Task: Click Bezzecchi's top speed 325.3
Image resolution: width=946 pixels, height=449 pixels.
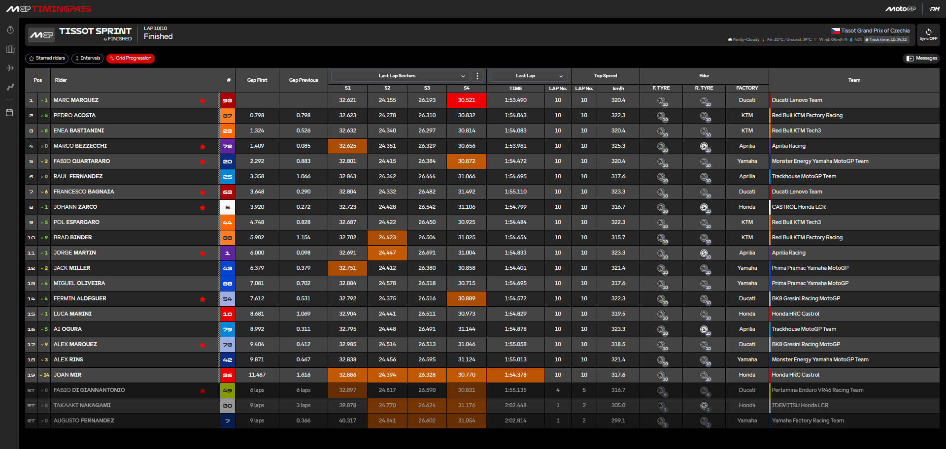Action: click(x=618, y=146)
